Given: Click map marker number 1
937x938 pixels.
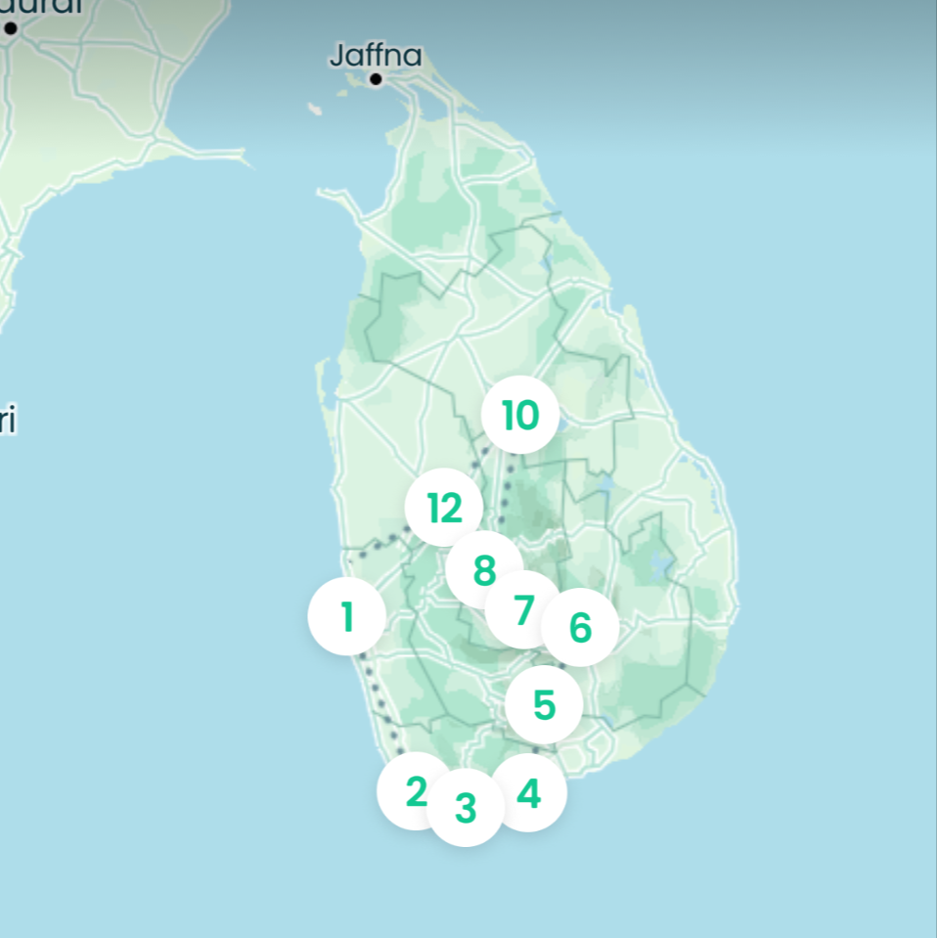Looking at the screenshot, I should (x=346, y=617).
